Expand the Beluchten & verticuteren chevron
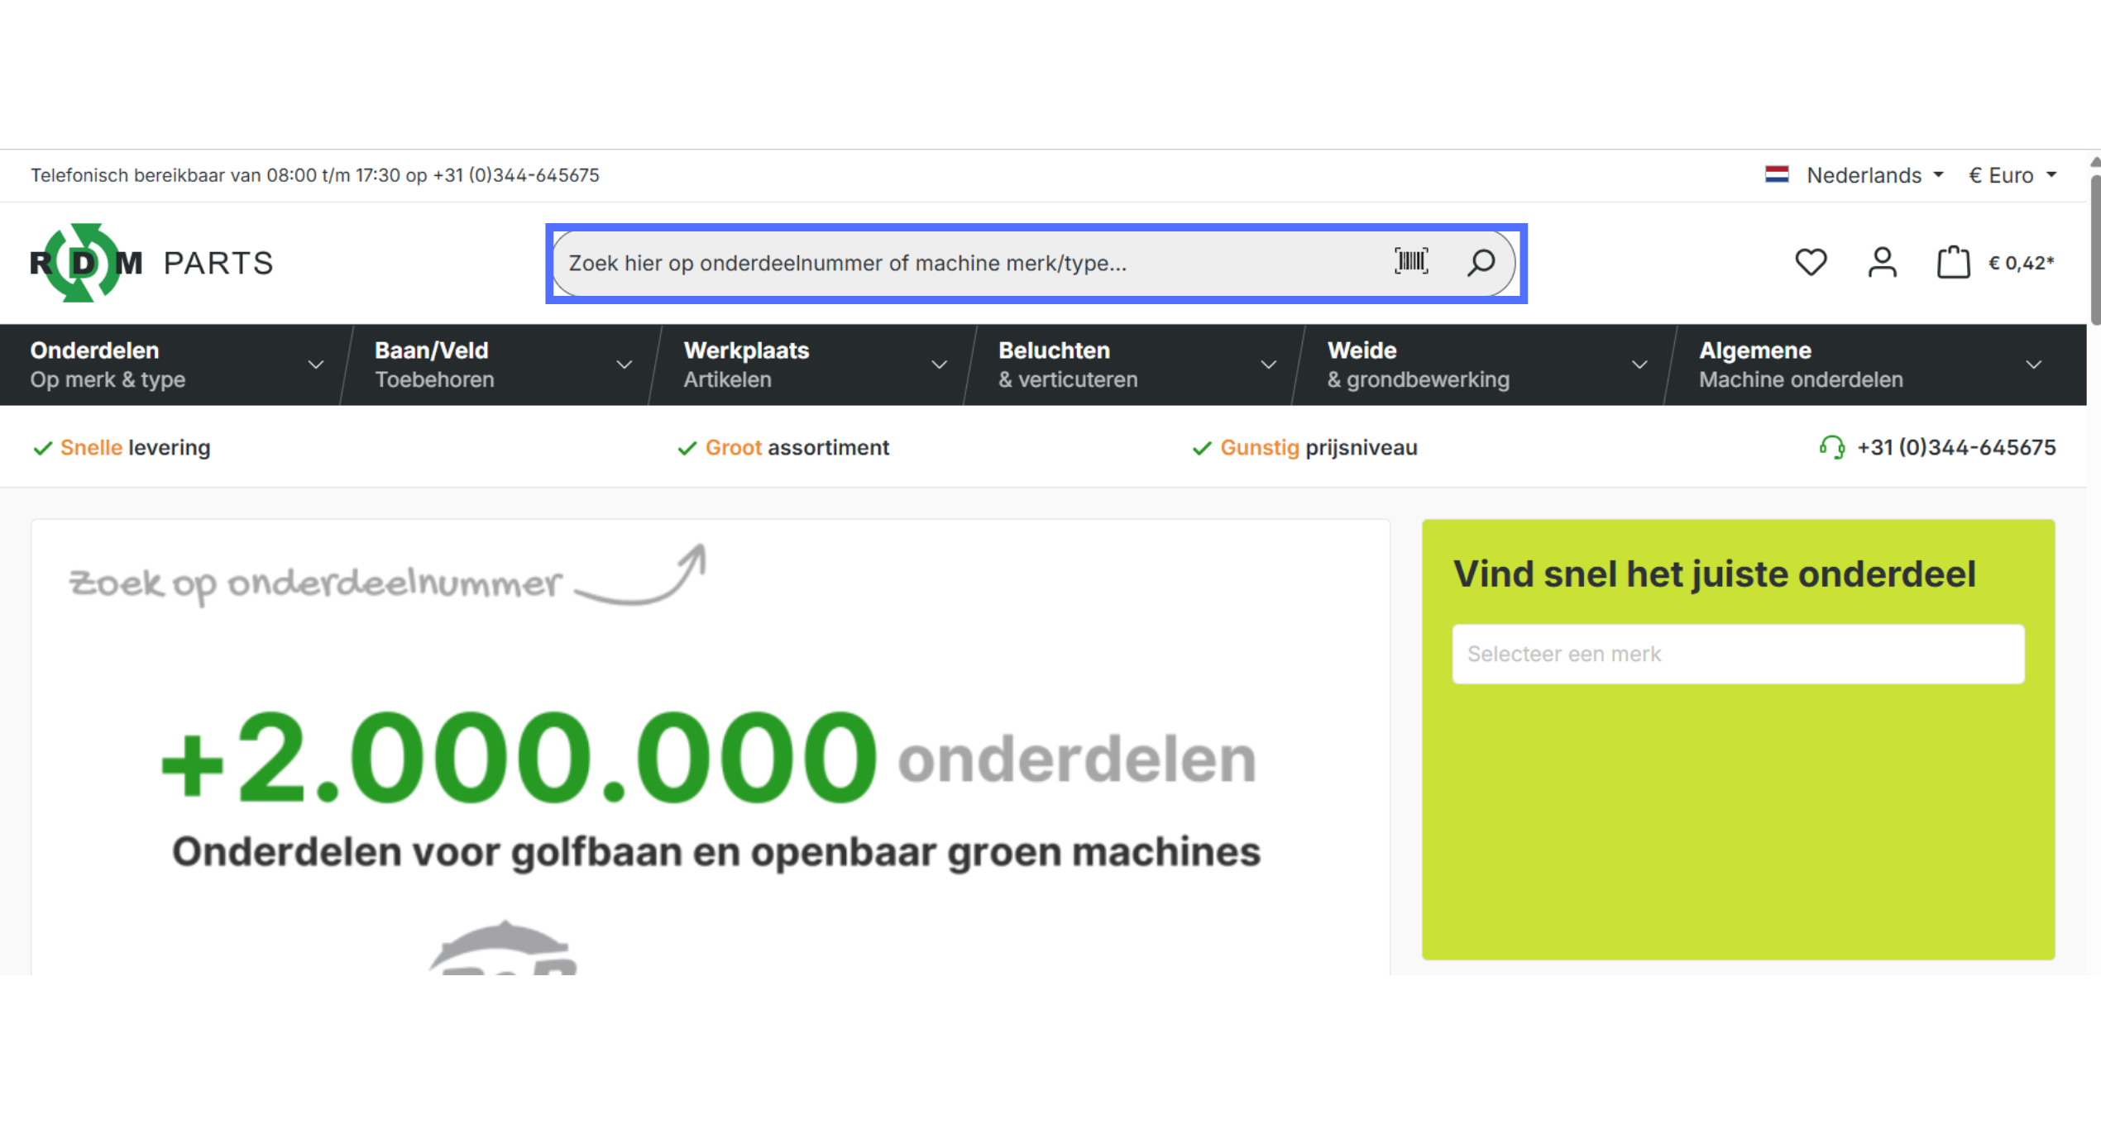Image resolution: width=2101 pixels, height=1124 pixels. (x=1268, y=364)
